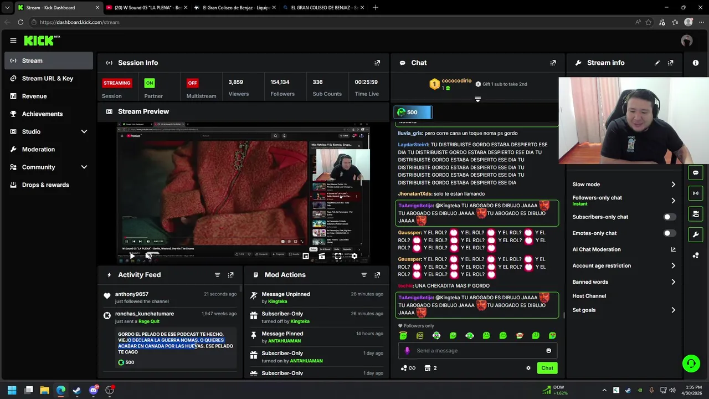Open the Windows Start menu

click(x=12, y=390)
